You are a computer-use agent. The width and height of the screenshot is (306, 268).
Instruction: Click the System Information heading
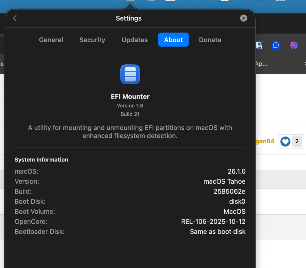pos(41,160)
